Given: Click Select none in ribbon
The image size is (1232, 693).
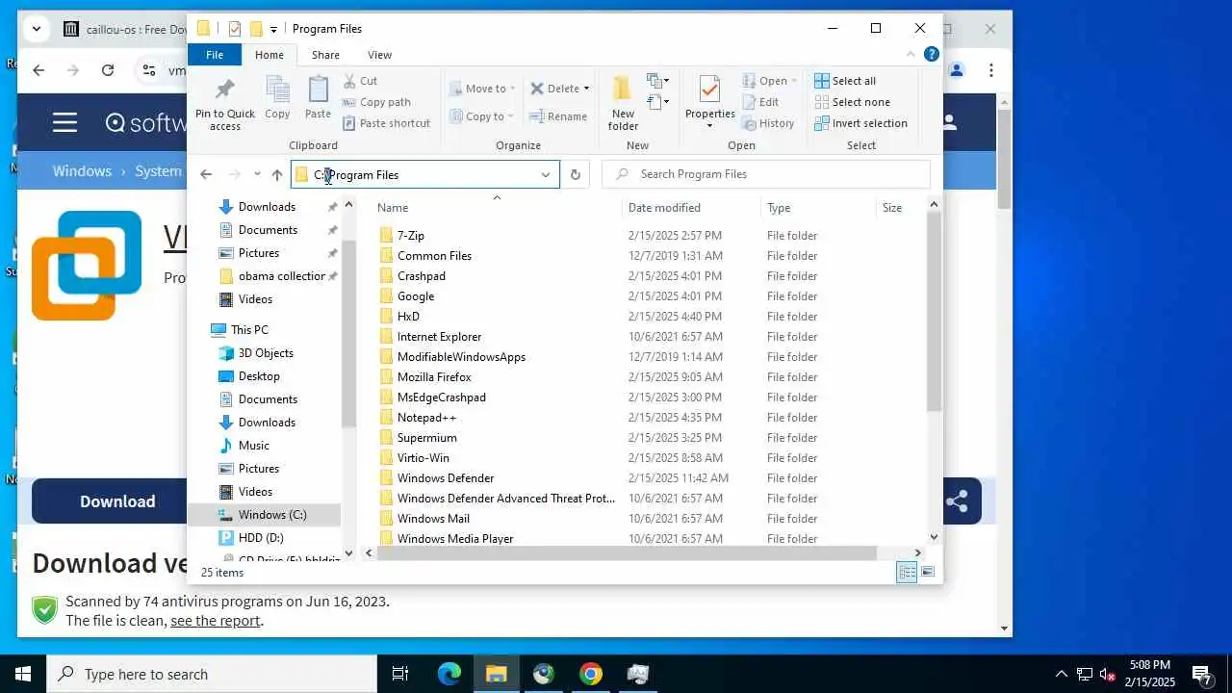Looking at the screenshot, I should [x=852, y=102].
